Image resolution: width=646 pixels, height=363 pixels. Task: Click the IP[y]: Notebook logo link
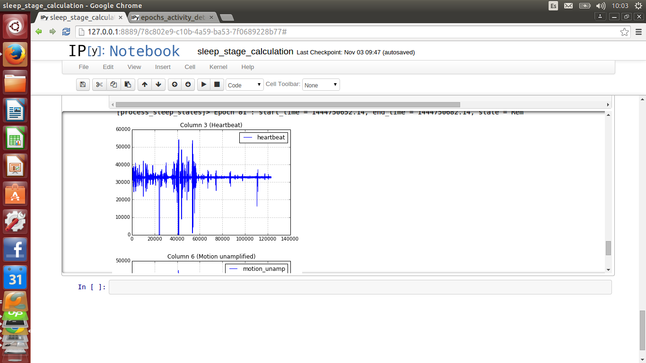coord(124,51)
